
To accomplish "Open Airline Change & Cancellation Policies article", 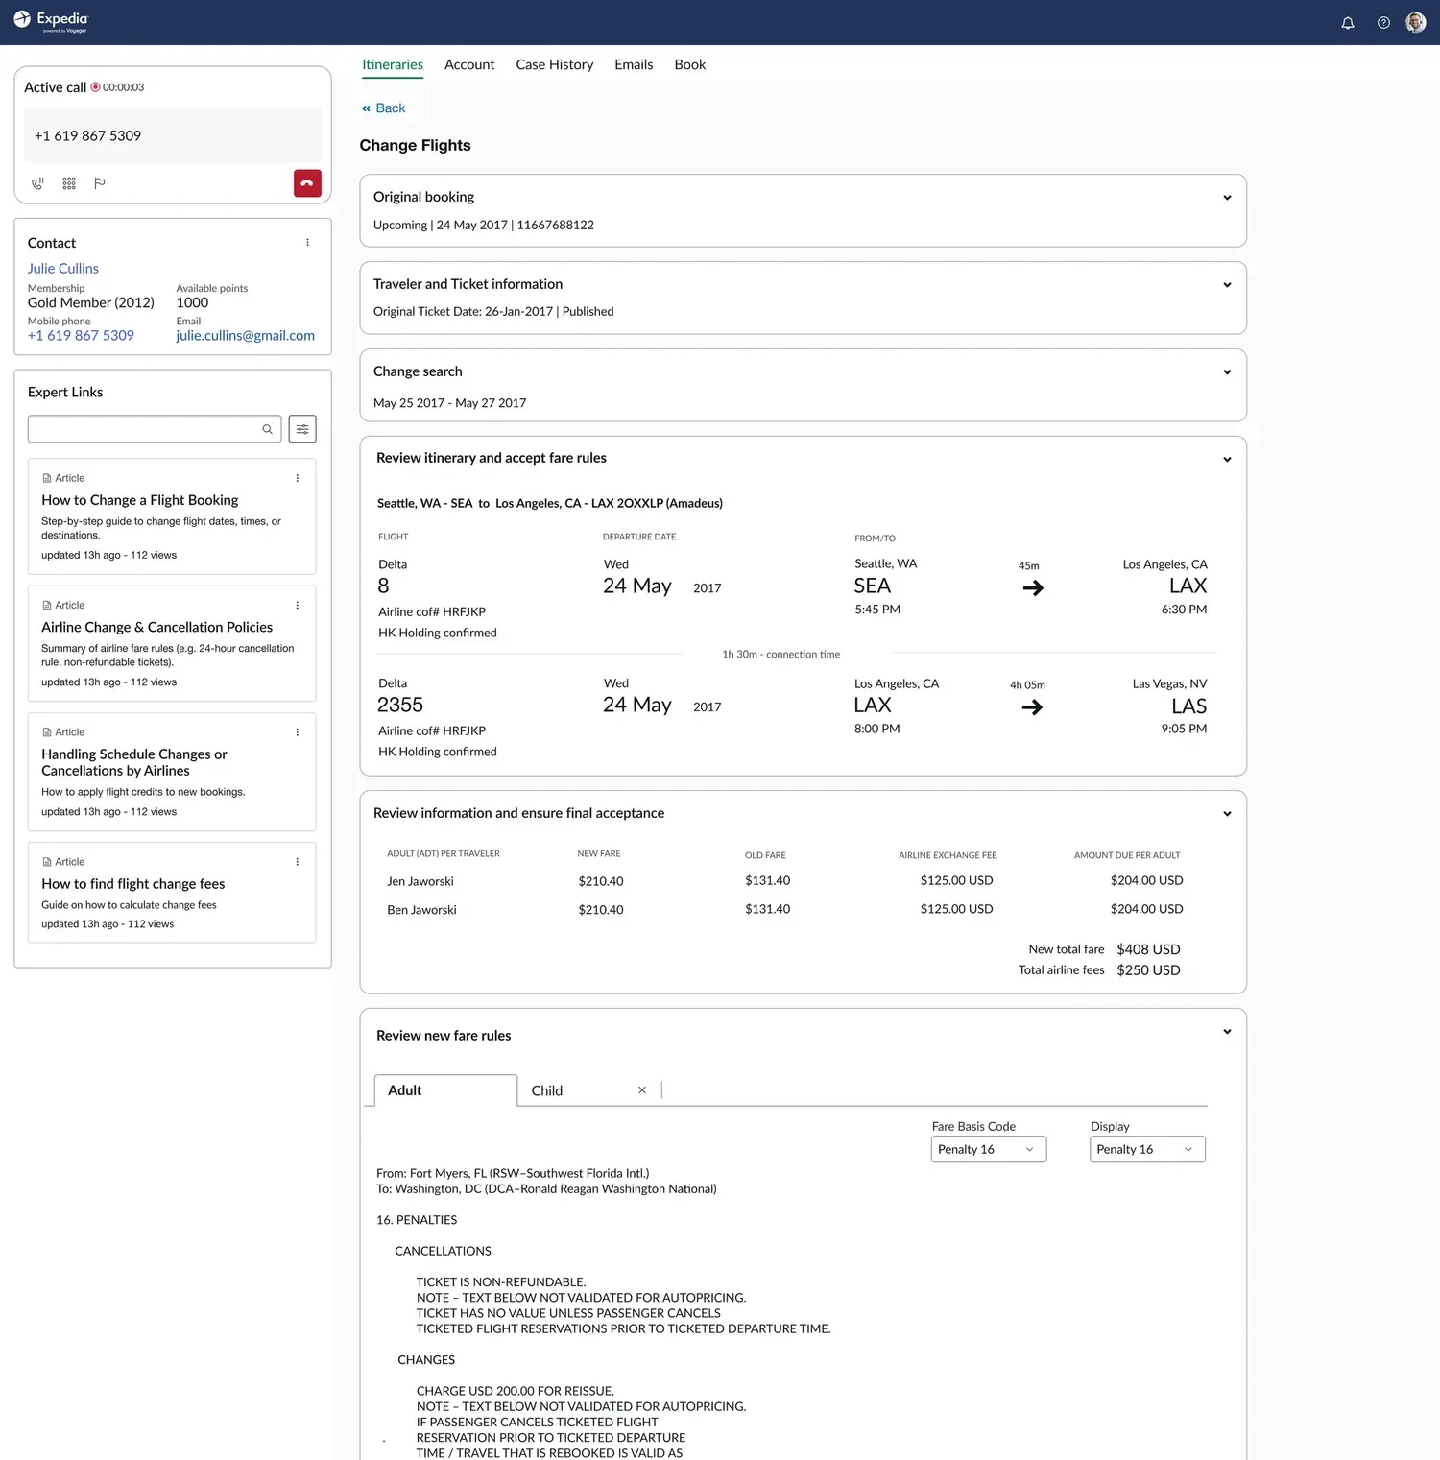I will [x=157, y=627].
